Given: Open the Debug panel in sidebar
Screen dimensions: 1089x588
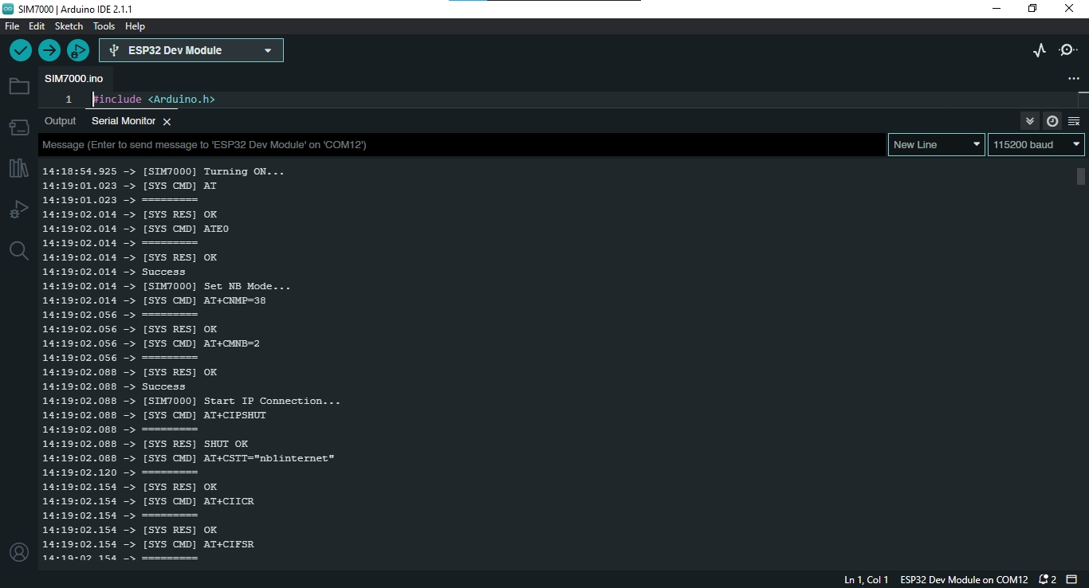Looking at the screenshot, I should (19, 210).
